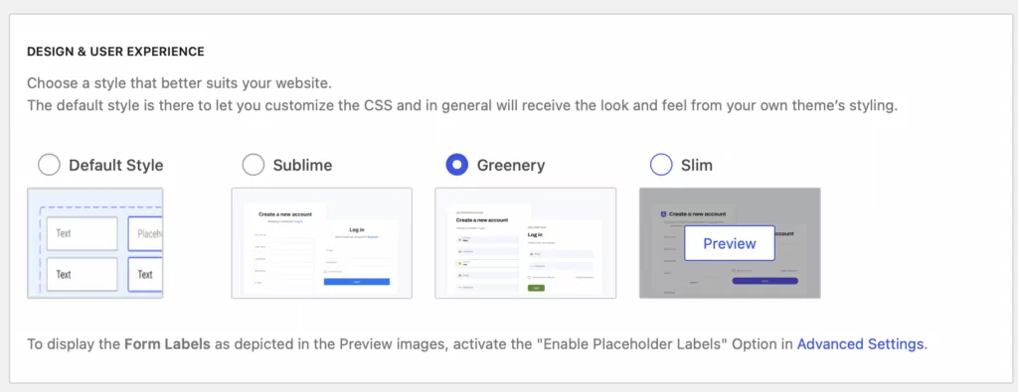
Task: Click the Design & User Experience heading
Action: pos(115,52)
